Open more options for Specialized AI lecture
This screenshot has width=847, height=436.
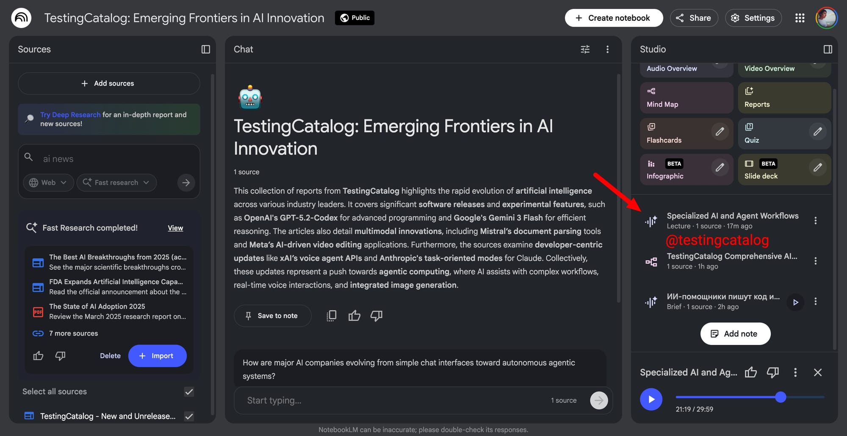click(815, 221)
